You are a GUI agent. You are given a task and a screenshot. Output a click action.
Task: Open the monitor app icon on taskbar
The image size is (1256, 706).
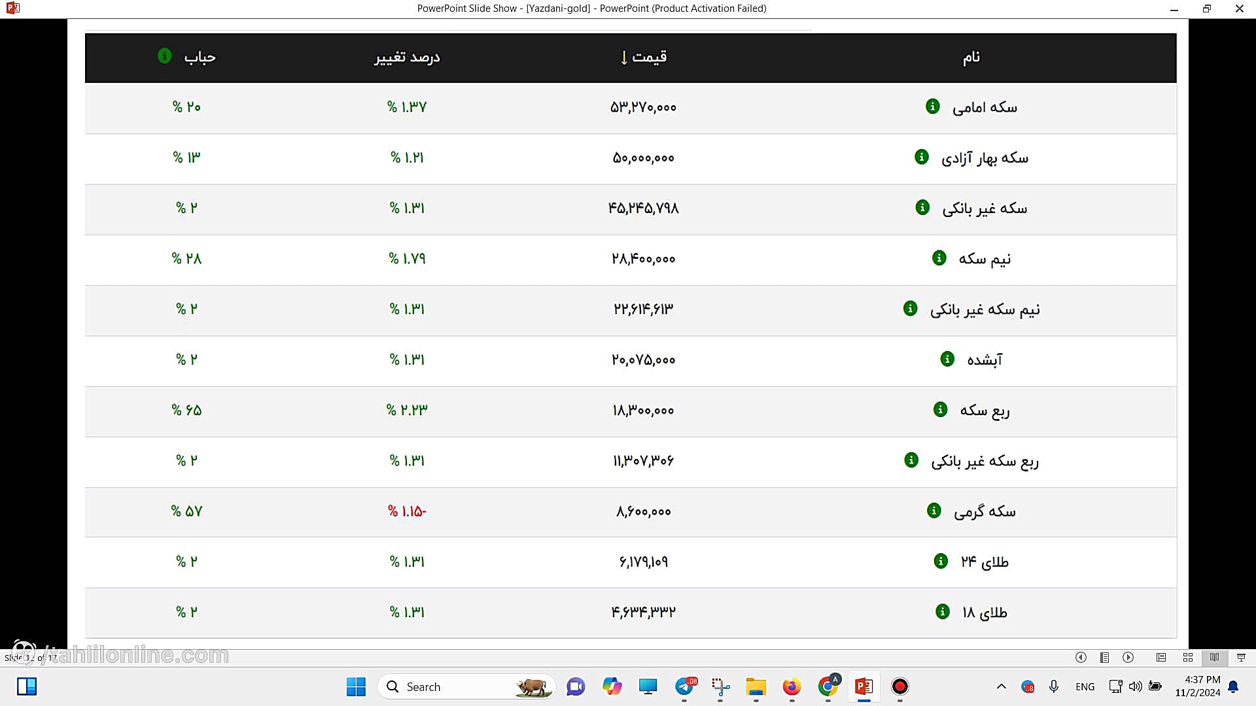(x=648, y=686)
